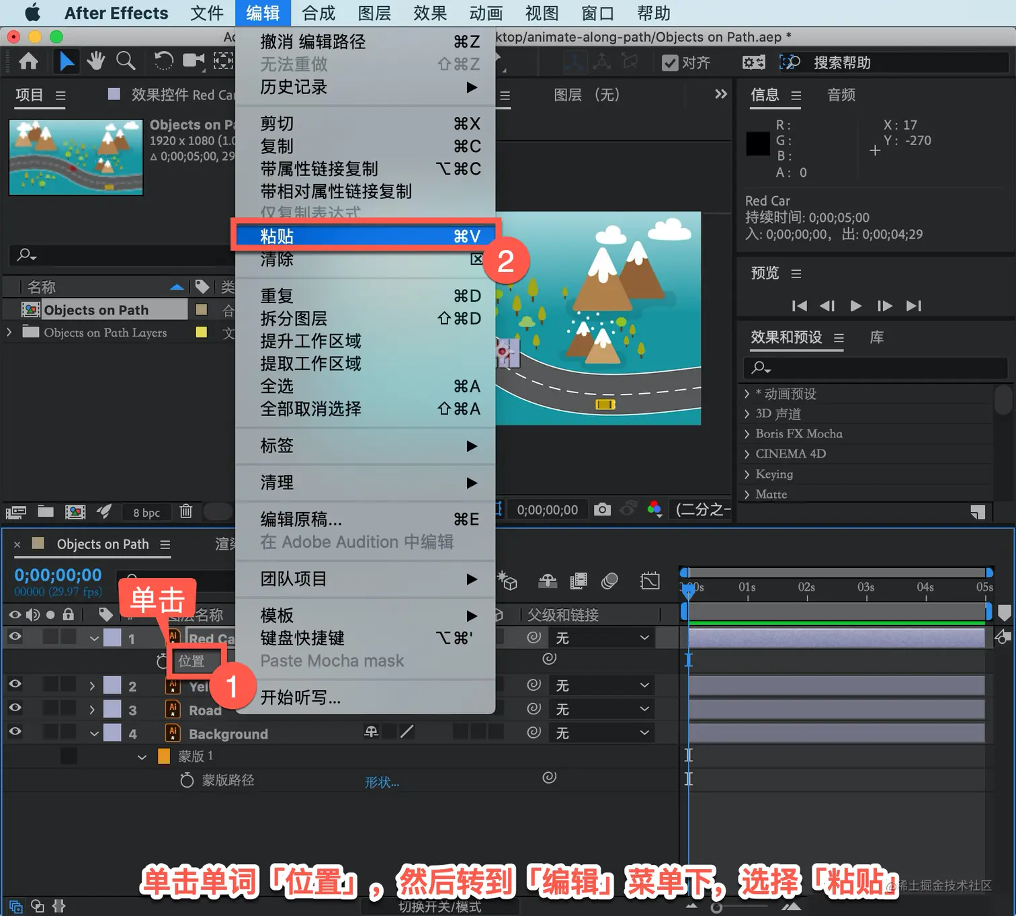Viewport: 1016px width, 916px height.
Task: Click the parent pick whip for Red Car
Action: (534, 637)
